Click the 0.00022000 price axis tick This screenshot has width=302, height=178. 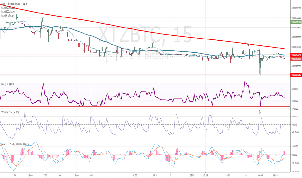[x=296, y=18]
